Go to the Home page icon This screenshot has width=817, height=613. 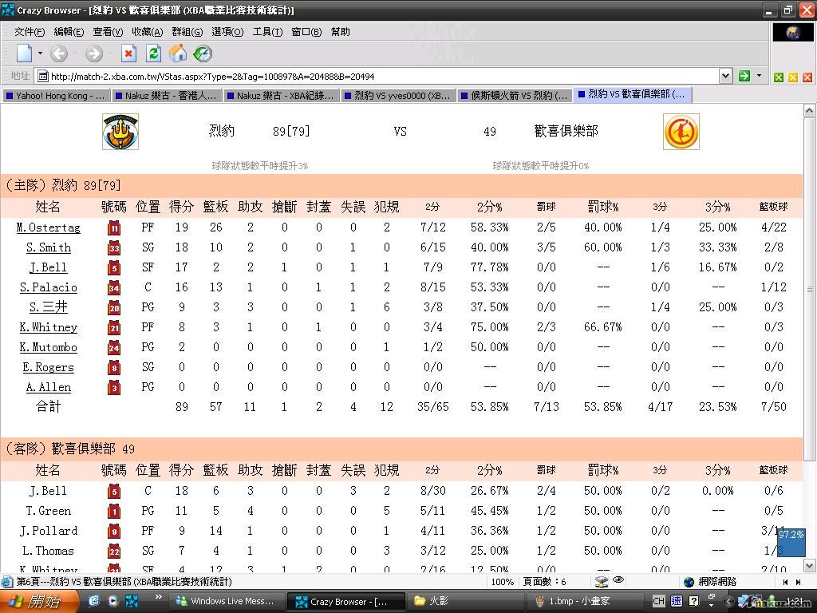(x=178, y=53)
